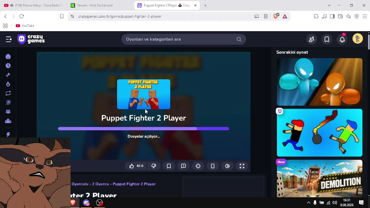Open the Brave Wallet icon

tap(340, 16)
